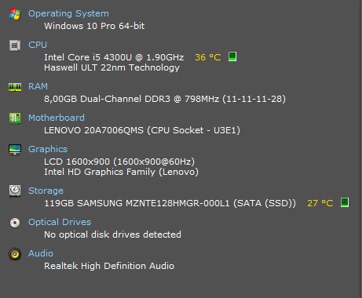Click the green CPU temperature status icon
362x298 pixels.
click(x=232, y=56)
